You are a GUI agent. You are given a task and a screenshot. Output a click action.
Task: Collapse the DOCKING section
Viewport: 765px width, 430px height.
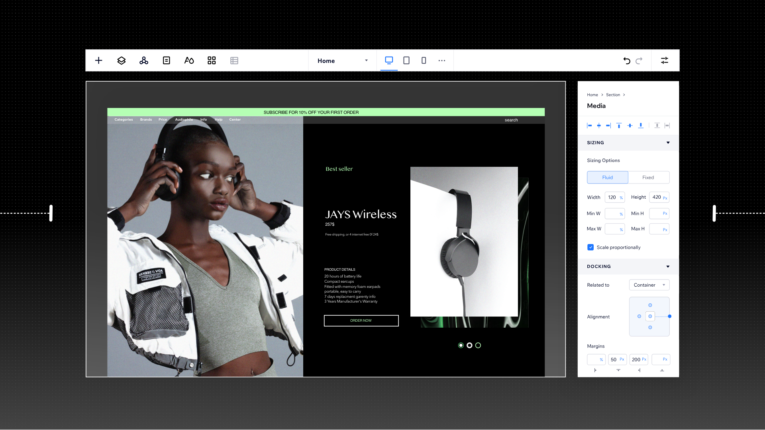click(668, 266)
